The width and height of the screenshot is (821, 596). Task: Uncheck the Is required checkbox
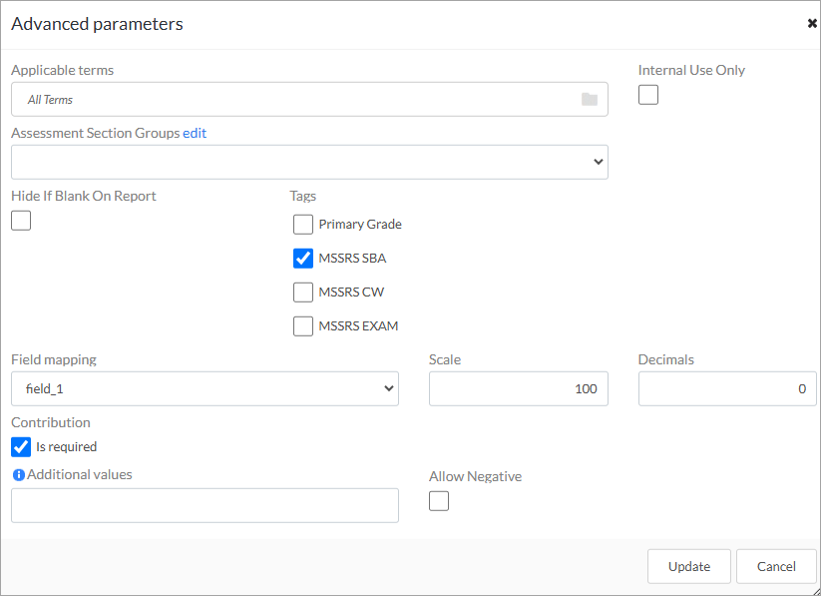coord(21,447)
